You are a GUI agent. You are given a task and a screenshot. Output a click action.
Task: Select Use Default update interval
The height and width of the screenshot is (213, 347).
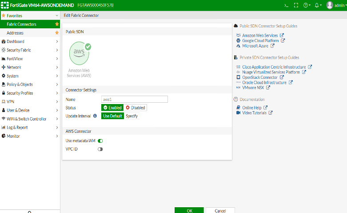(x=112, y=116)
